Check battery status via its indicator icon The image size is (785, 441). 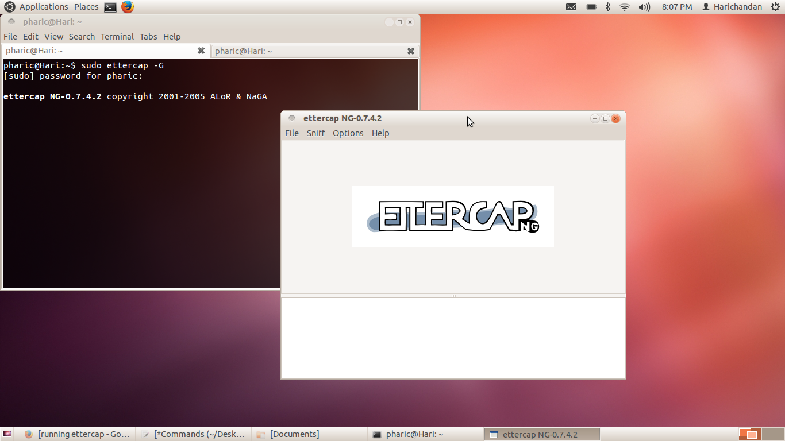[592, 7]
